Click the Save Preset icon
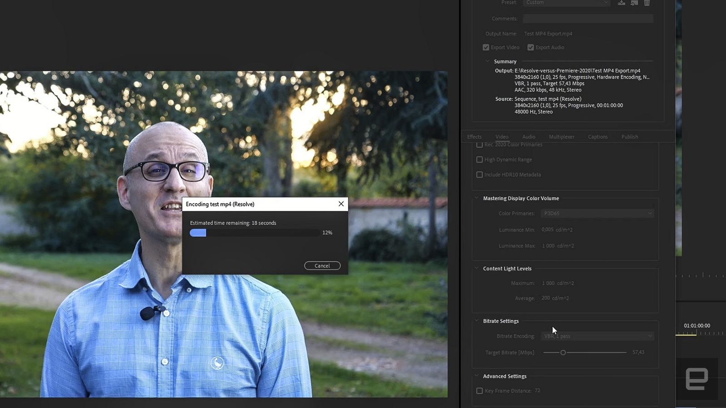The height and width of the screenshot is (408, 726). tap(621, 3)
